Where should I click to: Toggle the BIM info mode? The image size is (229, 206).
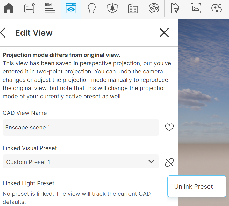tap(50, 8)
